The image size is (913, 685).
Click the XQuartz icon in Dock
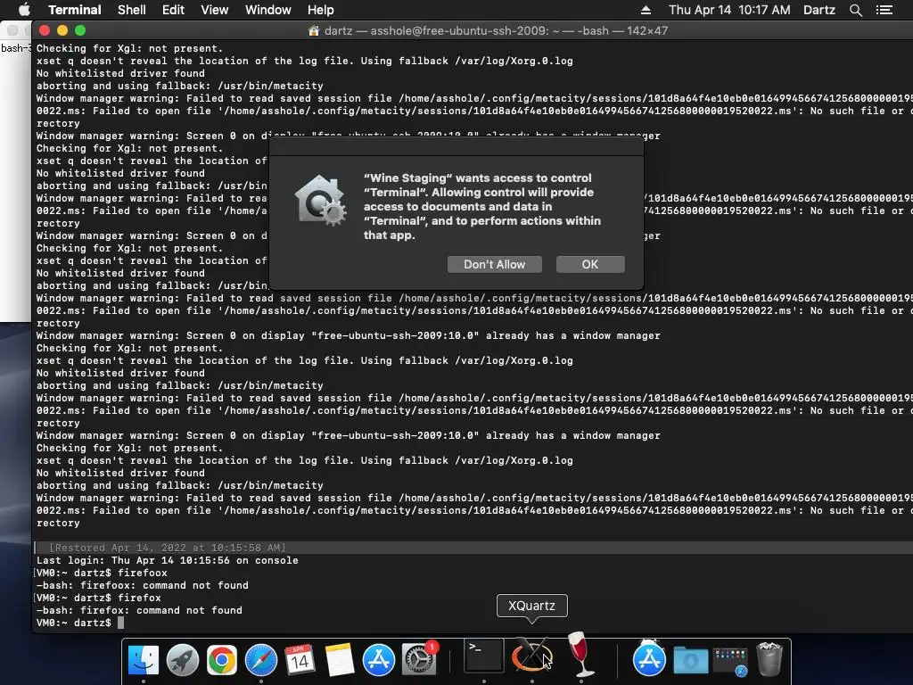click(x=531, y=656)
